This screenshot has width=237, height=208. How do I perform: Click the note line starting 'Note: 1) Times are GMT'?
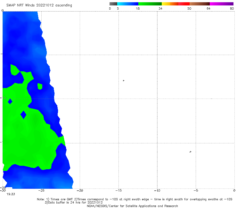(135, 199)
